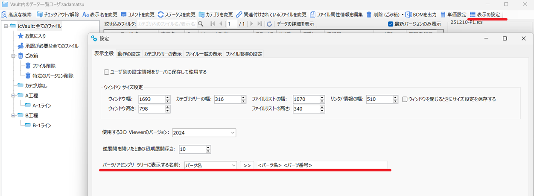Click 表示名を変更 in toolbar

(99, 15)
